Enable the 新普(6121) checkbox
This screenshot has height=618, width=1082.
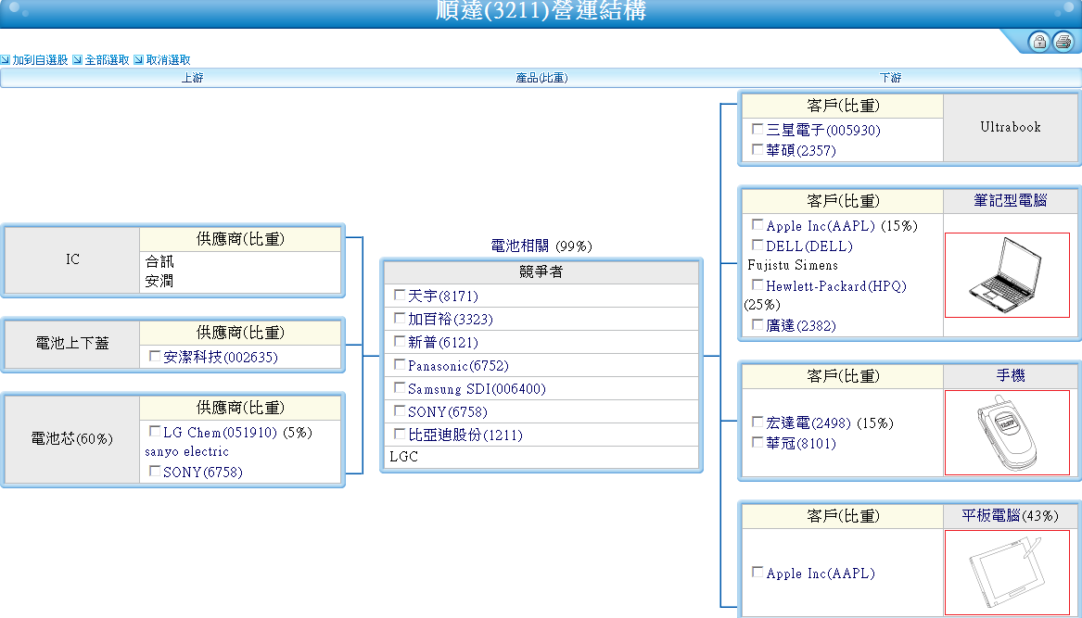click(399, 341)
